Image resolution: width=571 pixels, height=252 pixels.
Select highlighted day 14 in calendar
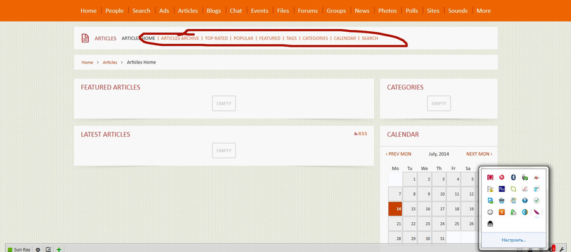point(395,209)
